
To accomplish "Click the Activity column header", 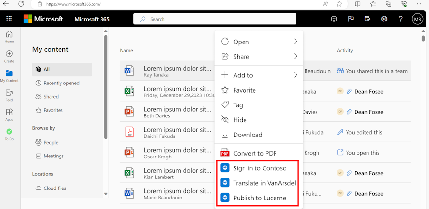I will tap(345, 51).
